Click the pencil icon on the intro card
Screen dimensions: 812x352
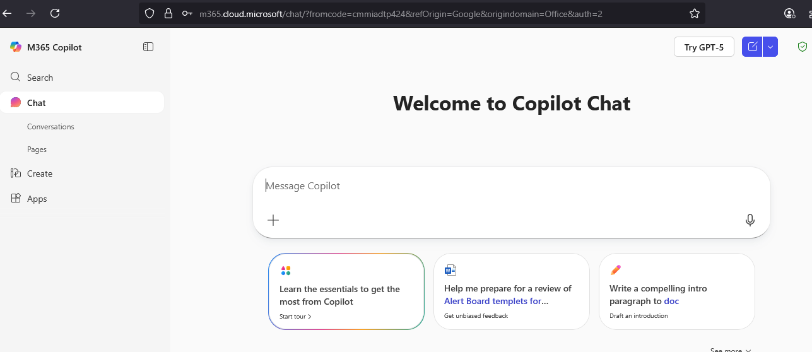616,270
